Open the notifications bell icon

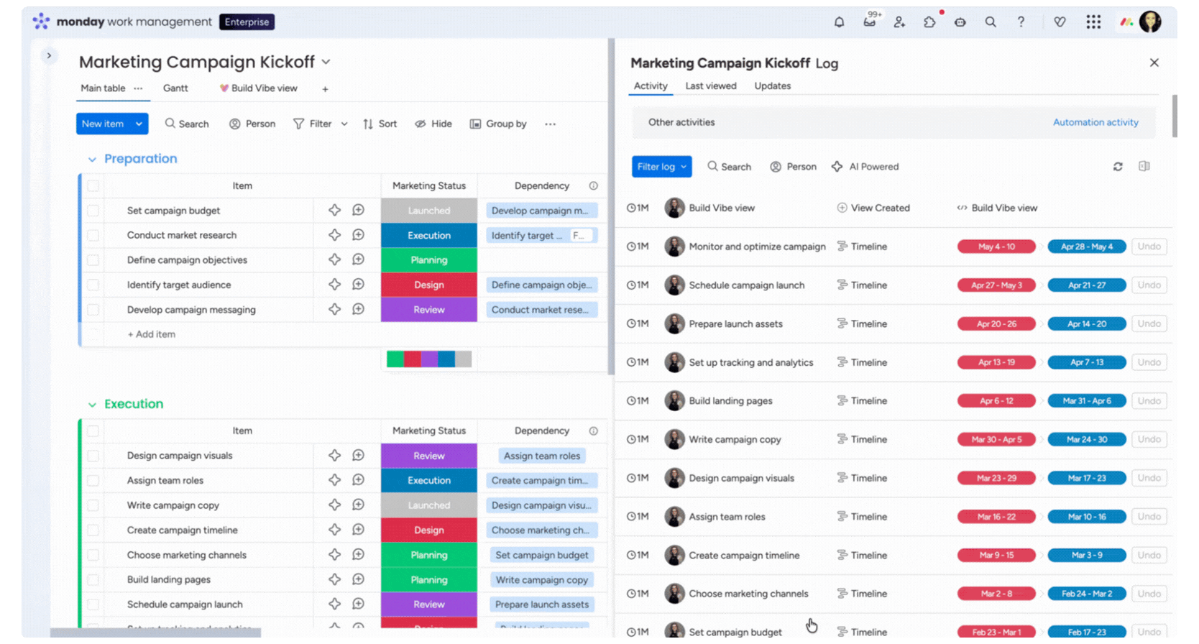839,22
